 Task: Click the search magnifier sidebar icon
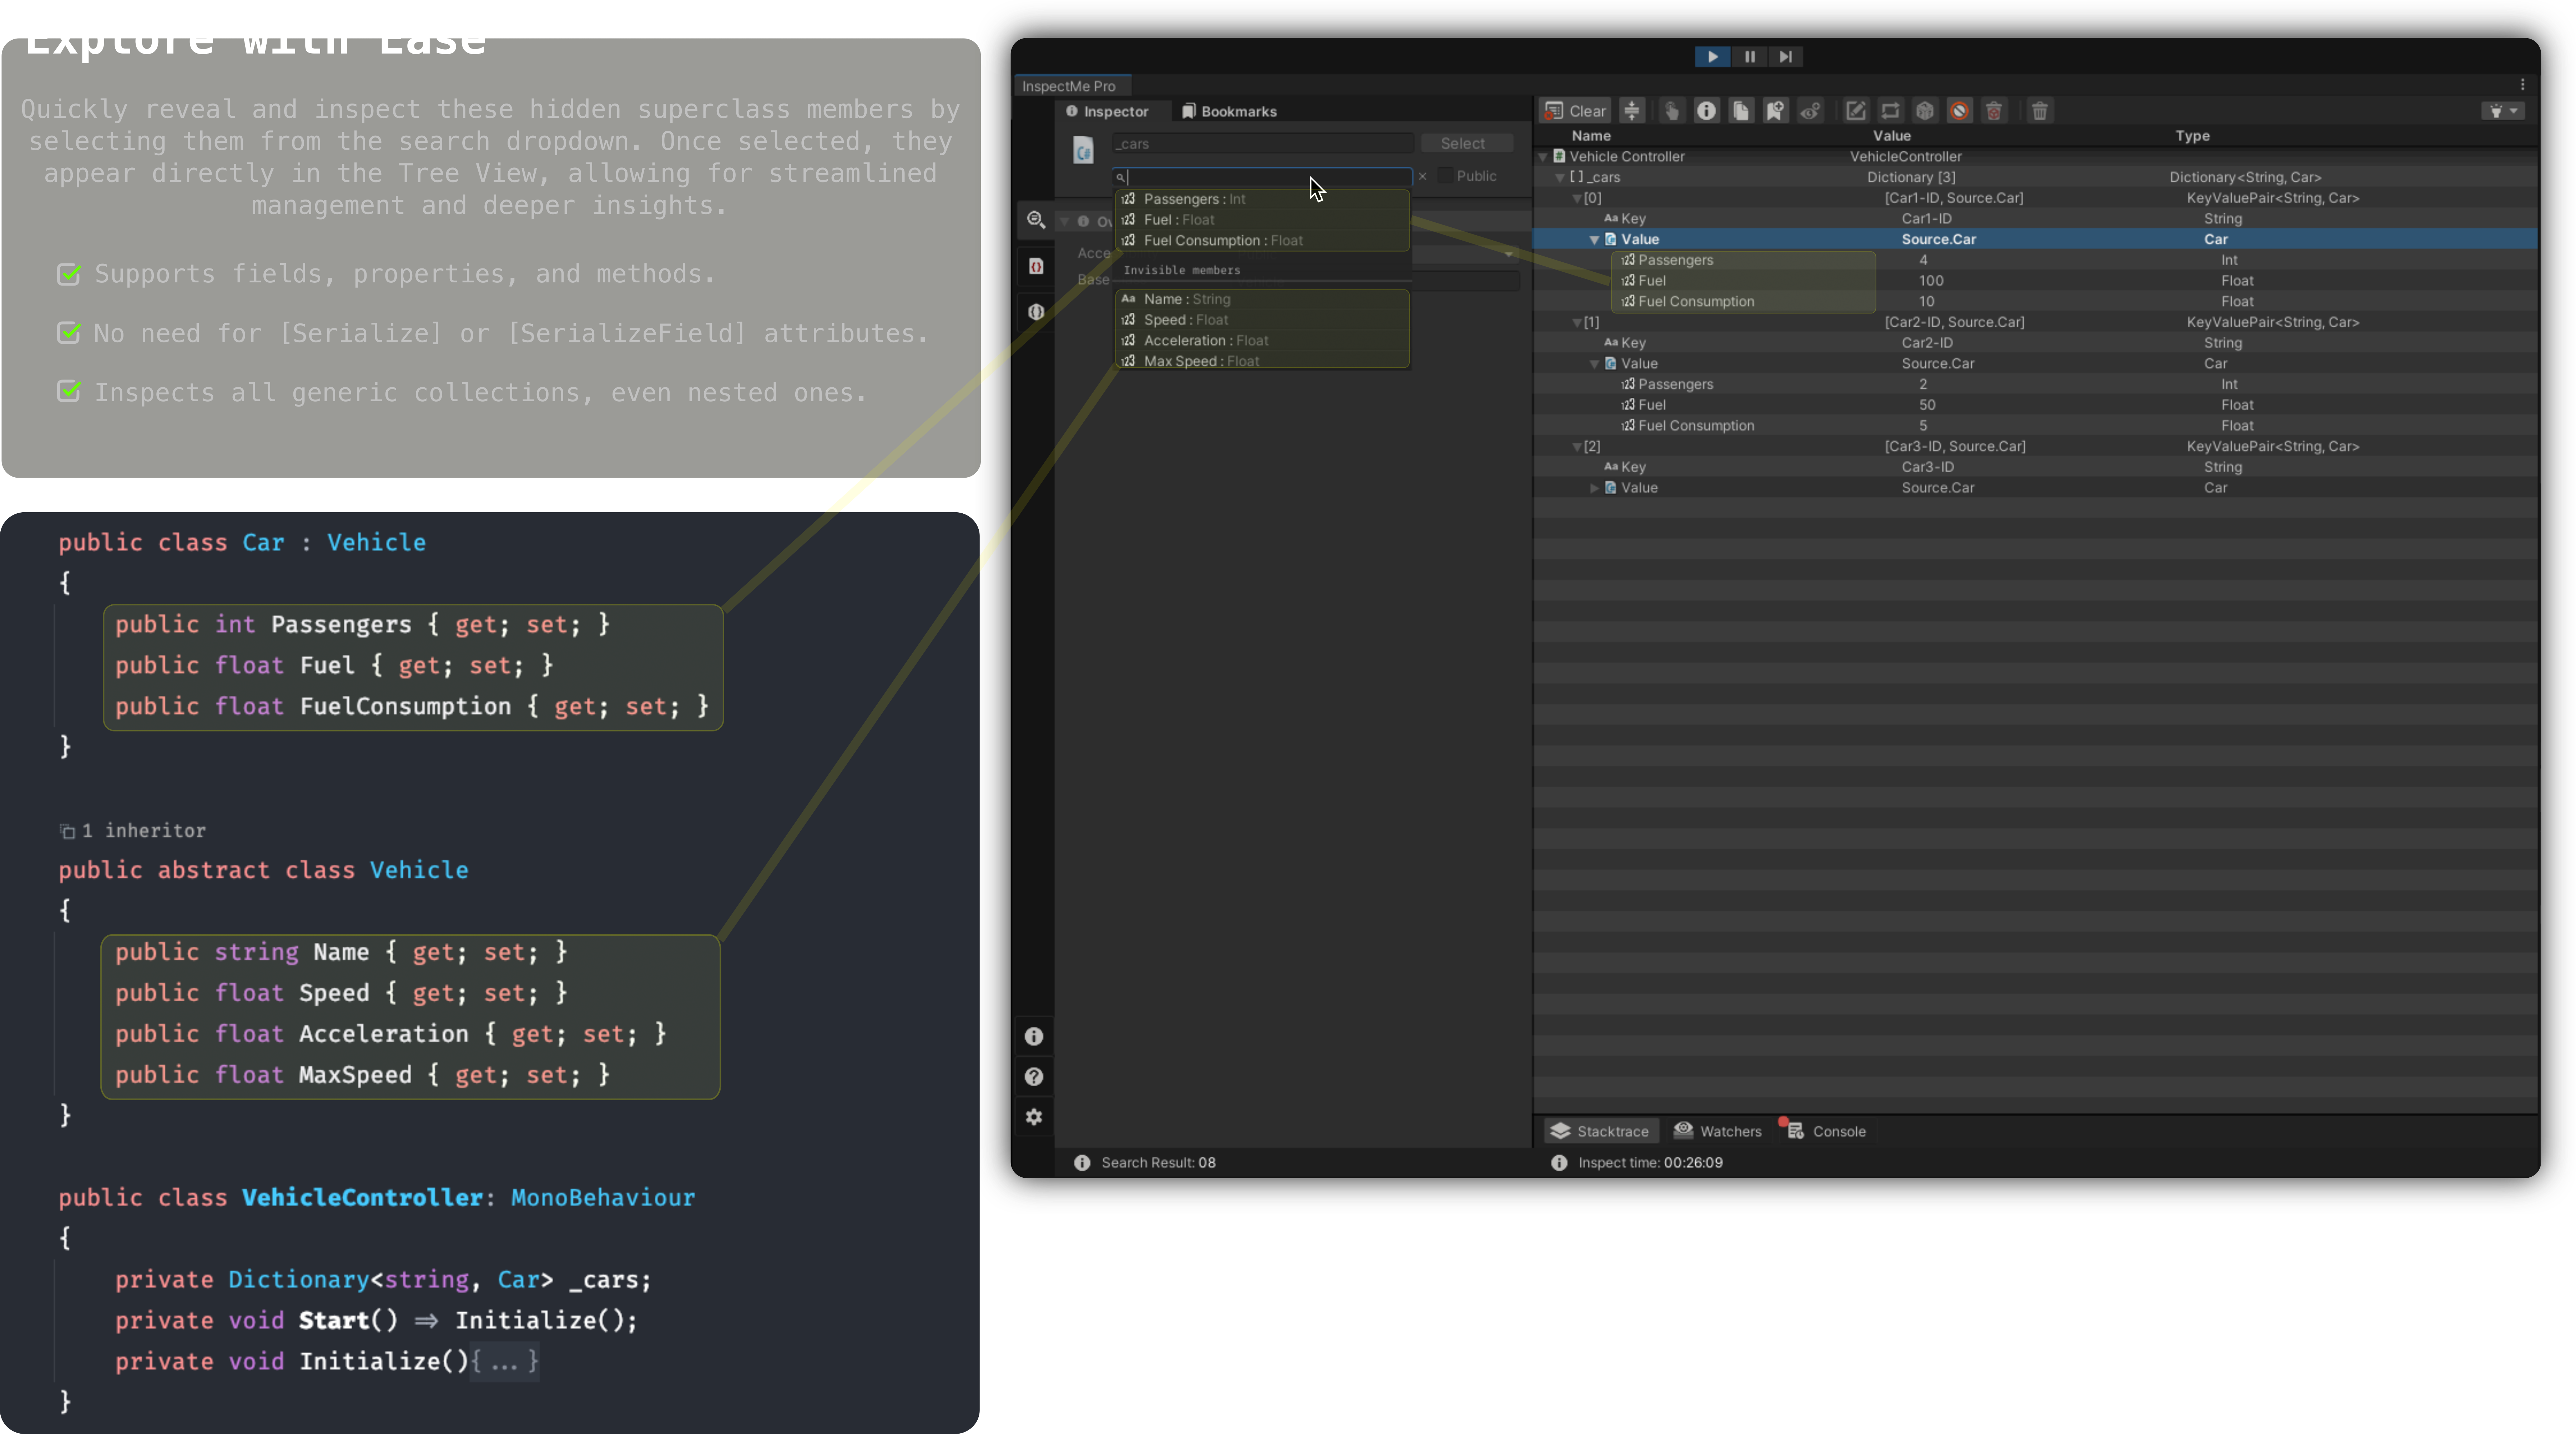(x=1036, y=220)
